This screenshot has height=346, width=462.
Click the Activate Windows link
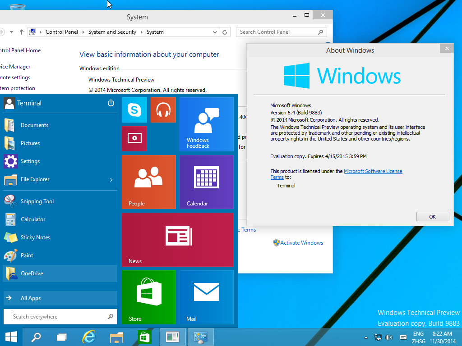coord(301,243)
